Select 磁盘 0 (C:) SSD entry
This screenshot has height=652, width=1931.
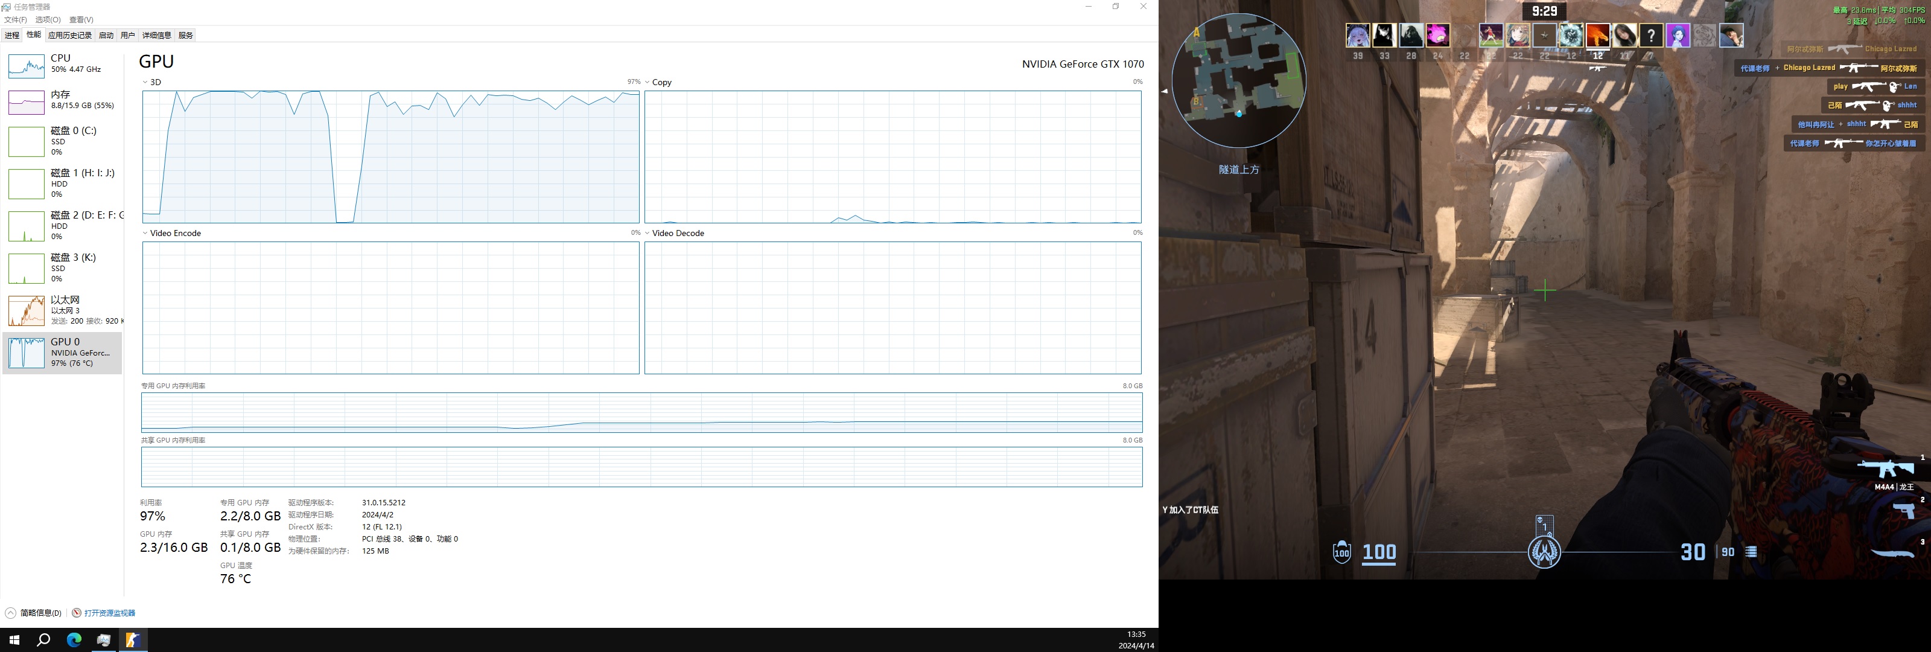click(x=63, y=141)
